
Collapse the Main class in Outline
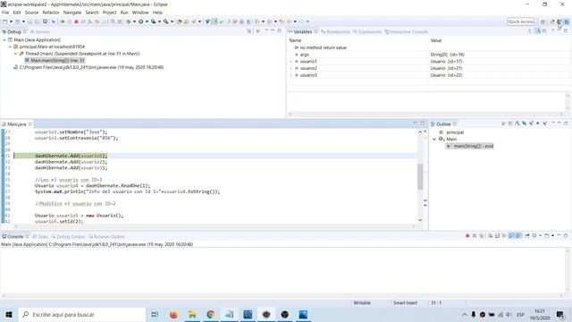coord(434,140)
